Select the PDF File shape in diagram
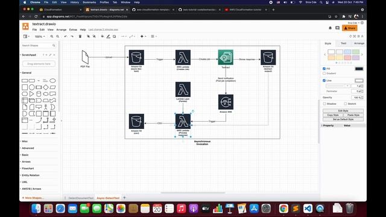This screenshot has height=217, width=386. (85, 57)
